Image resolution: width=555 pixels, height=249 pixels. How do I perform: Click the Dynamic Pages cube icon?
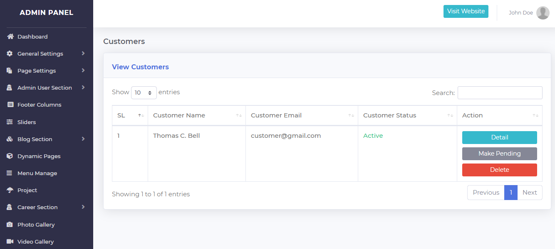pyautogui.click(x=10, y=156)
